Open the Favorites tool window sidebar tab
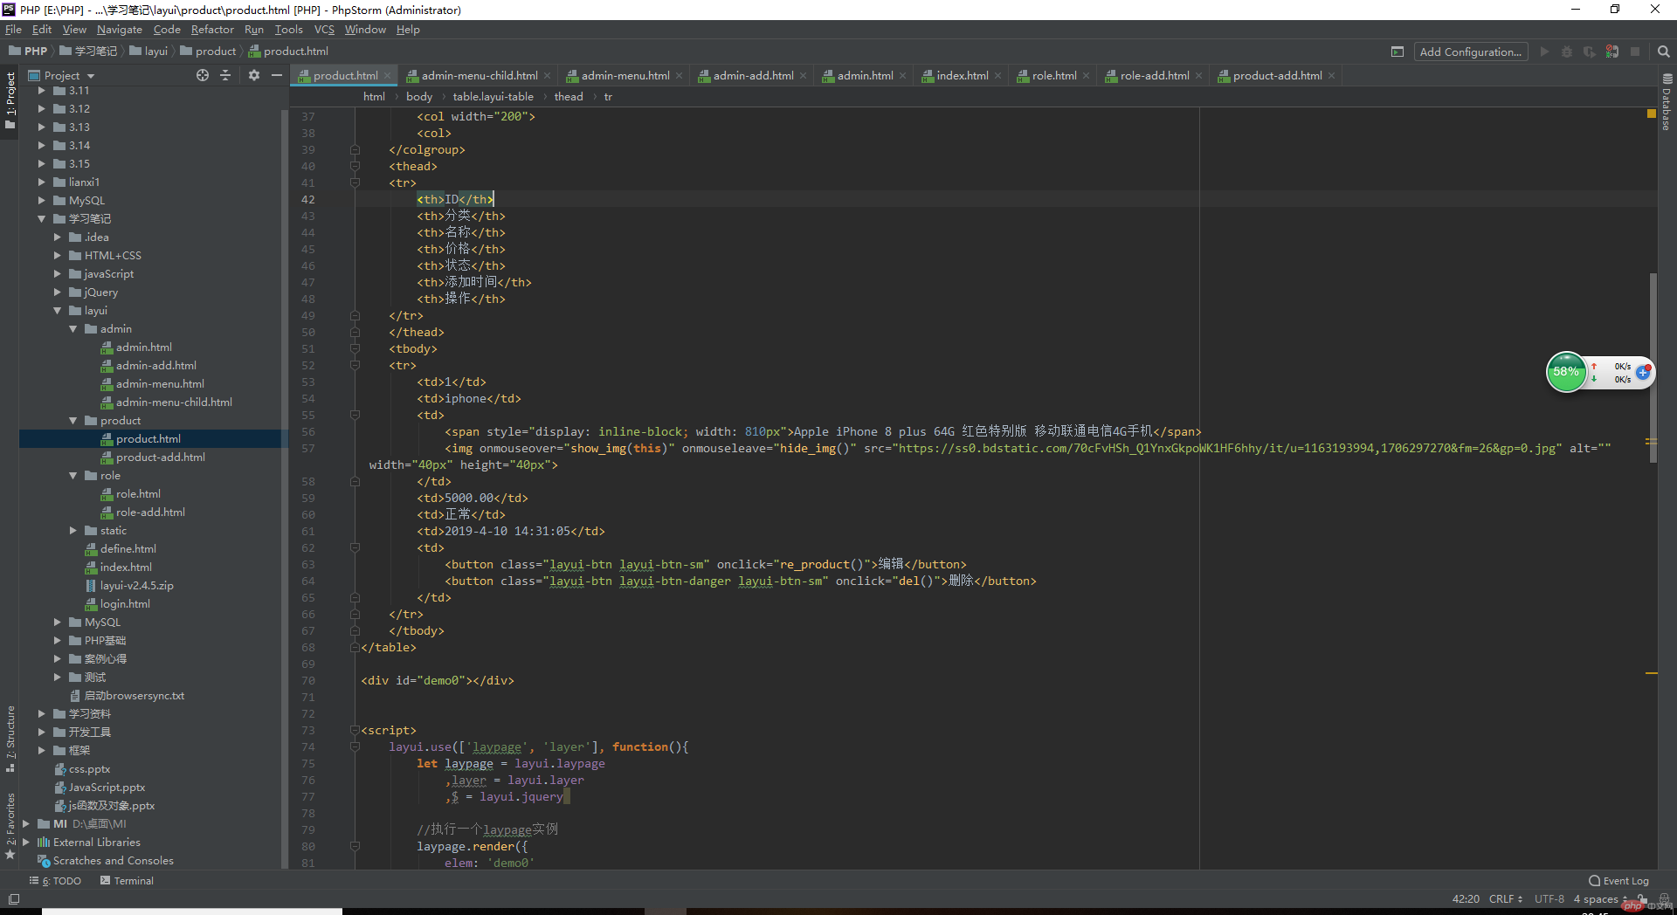Viewport: 1677px width, 915px height. tap(10, 825)
